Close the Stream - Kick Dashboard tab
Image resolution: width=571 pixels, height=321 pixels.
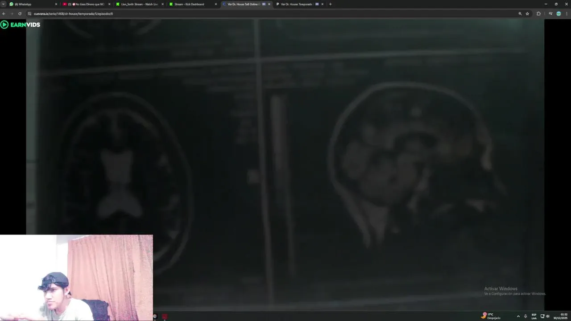(216, 4)
